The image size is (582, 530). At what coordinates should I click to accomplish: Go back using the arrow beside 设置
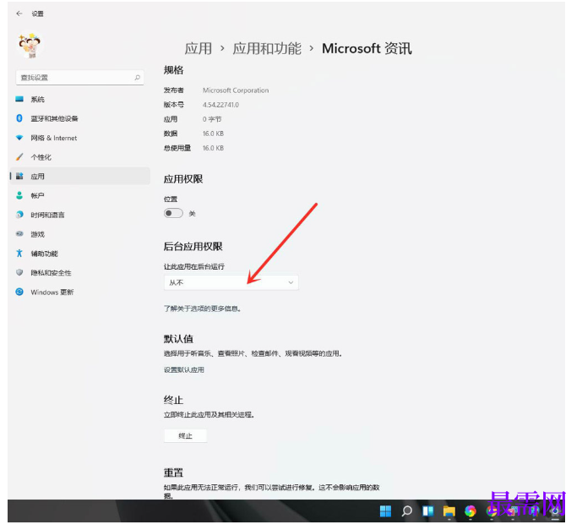(19, 14)
